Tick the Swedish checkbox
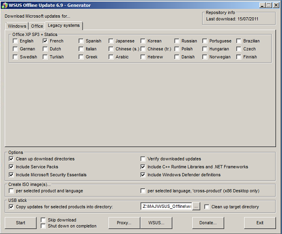282x234 pixels. click(15, 57)
